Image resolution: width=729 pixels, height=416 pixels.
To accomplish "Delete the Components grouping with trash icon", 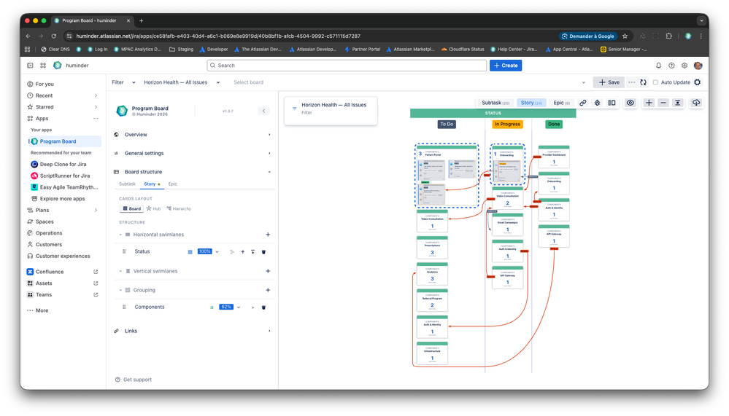I will 263,307.
